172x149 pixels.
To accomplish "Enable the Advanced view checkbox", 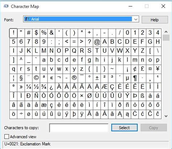I will point(7,137).
